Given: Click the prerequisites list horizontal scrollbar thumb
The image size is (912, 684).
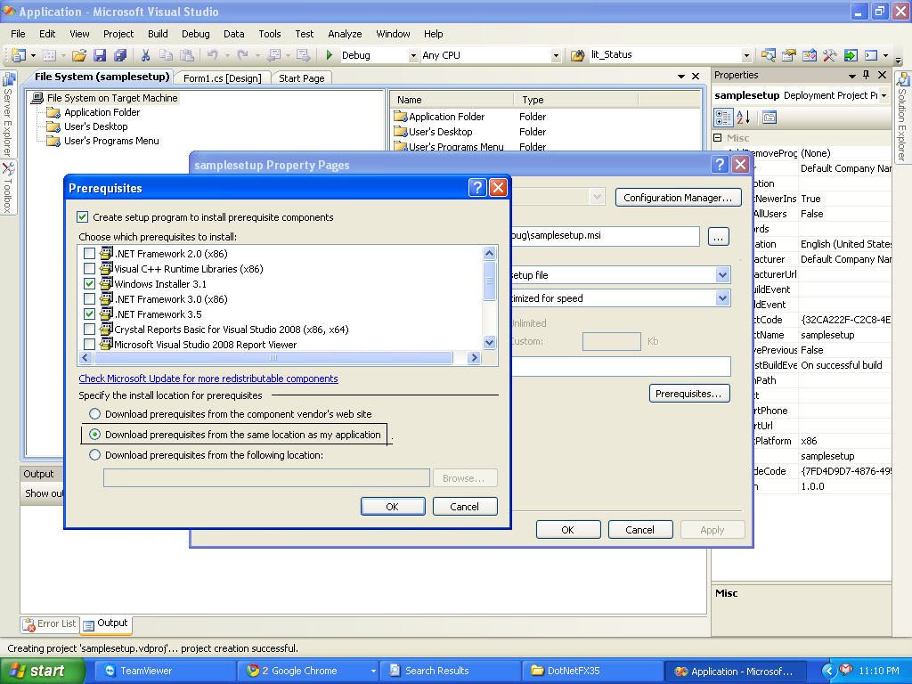Looking at the screenshot, I should [x=273, y=358].
